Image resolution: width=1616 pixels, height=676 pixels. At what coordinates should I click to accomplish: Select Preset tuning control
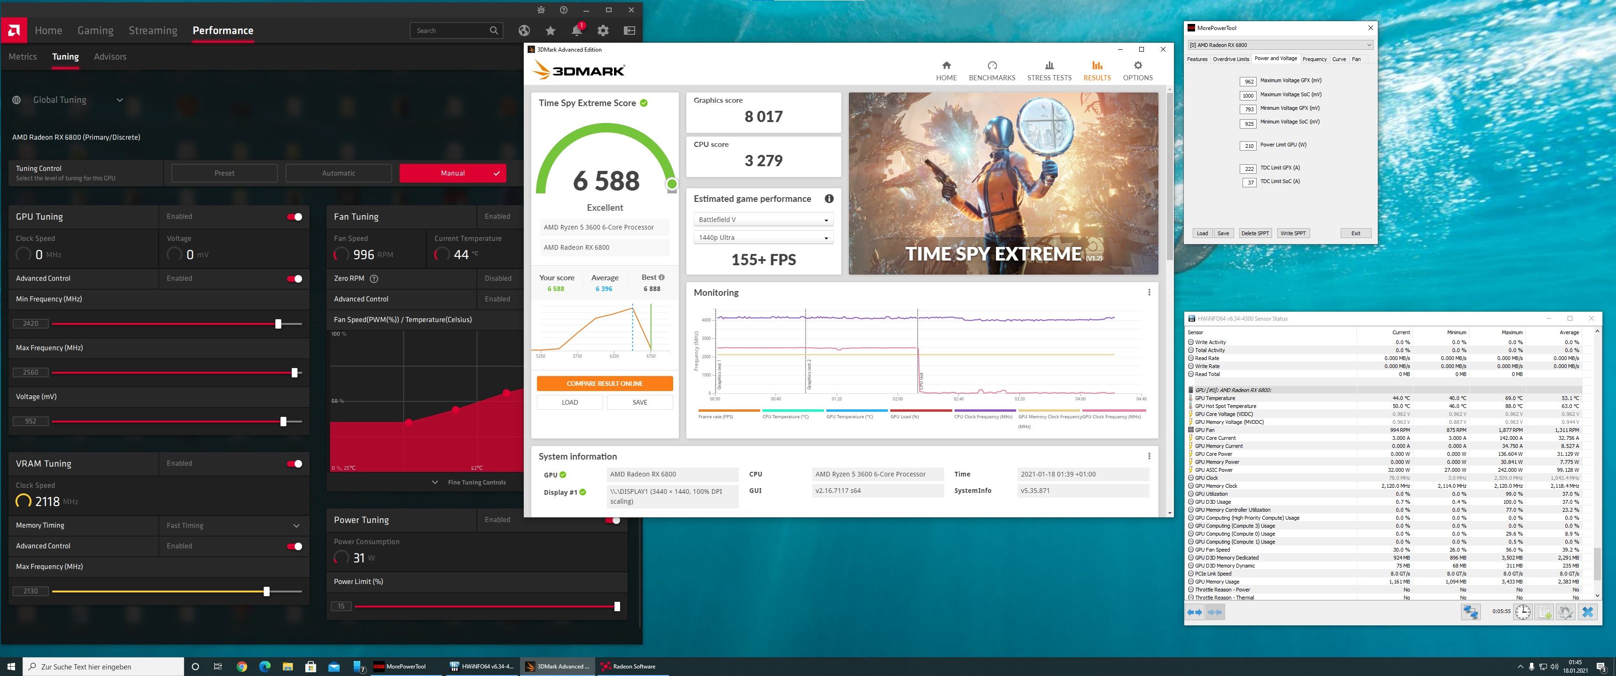tap(224, 173)
